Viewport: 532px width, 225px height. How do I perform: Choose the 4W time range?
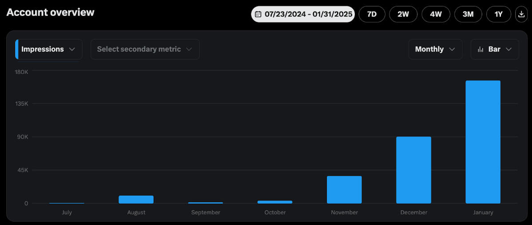(436, 14)
